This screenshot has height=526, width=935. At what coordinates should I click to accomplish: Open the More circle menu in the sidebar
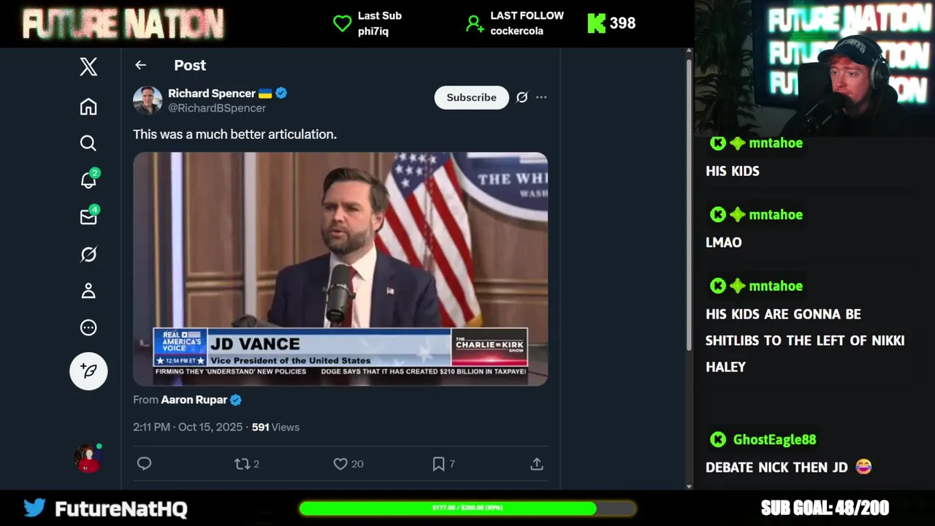[88, 327]
